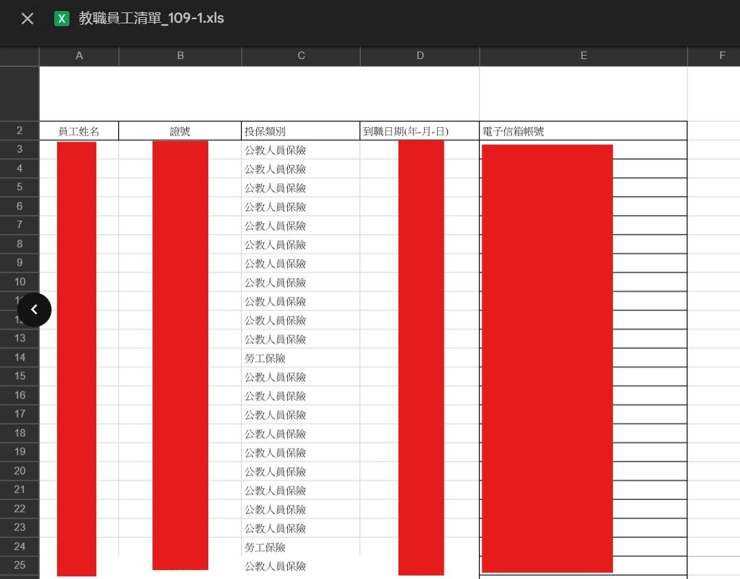
Task: Click 公教人員保險 cell in row 23
Action: point(301,528)
